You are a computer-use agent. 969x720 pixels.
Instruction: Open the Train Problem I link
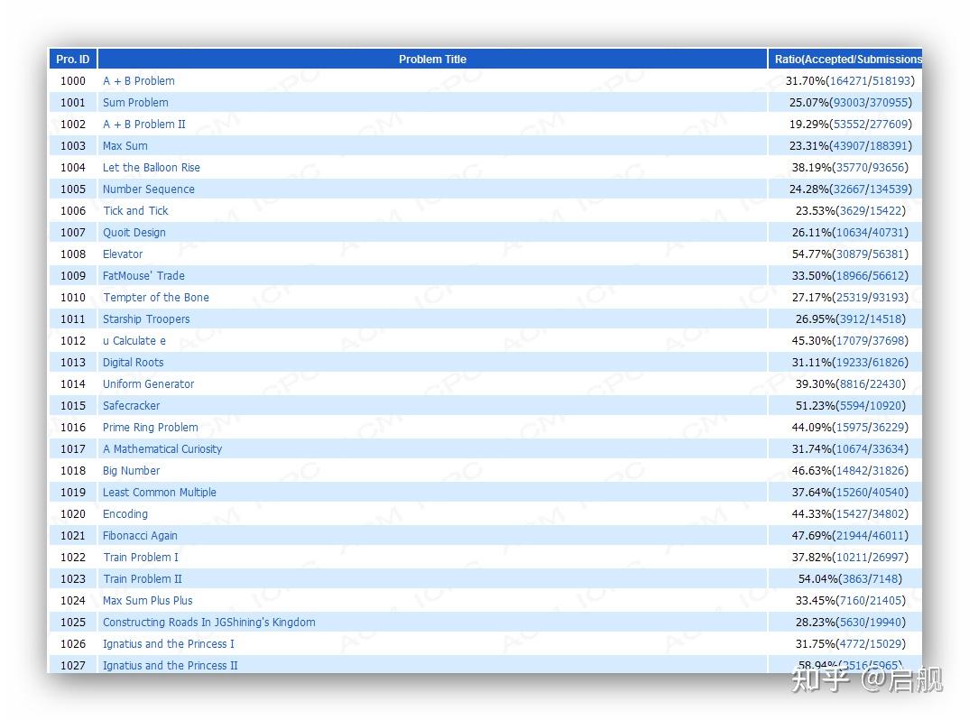click(140, 557)
